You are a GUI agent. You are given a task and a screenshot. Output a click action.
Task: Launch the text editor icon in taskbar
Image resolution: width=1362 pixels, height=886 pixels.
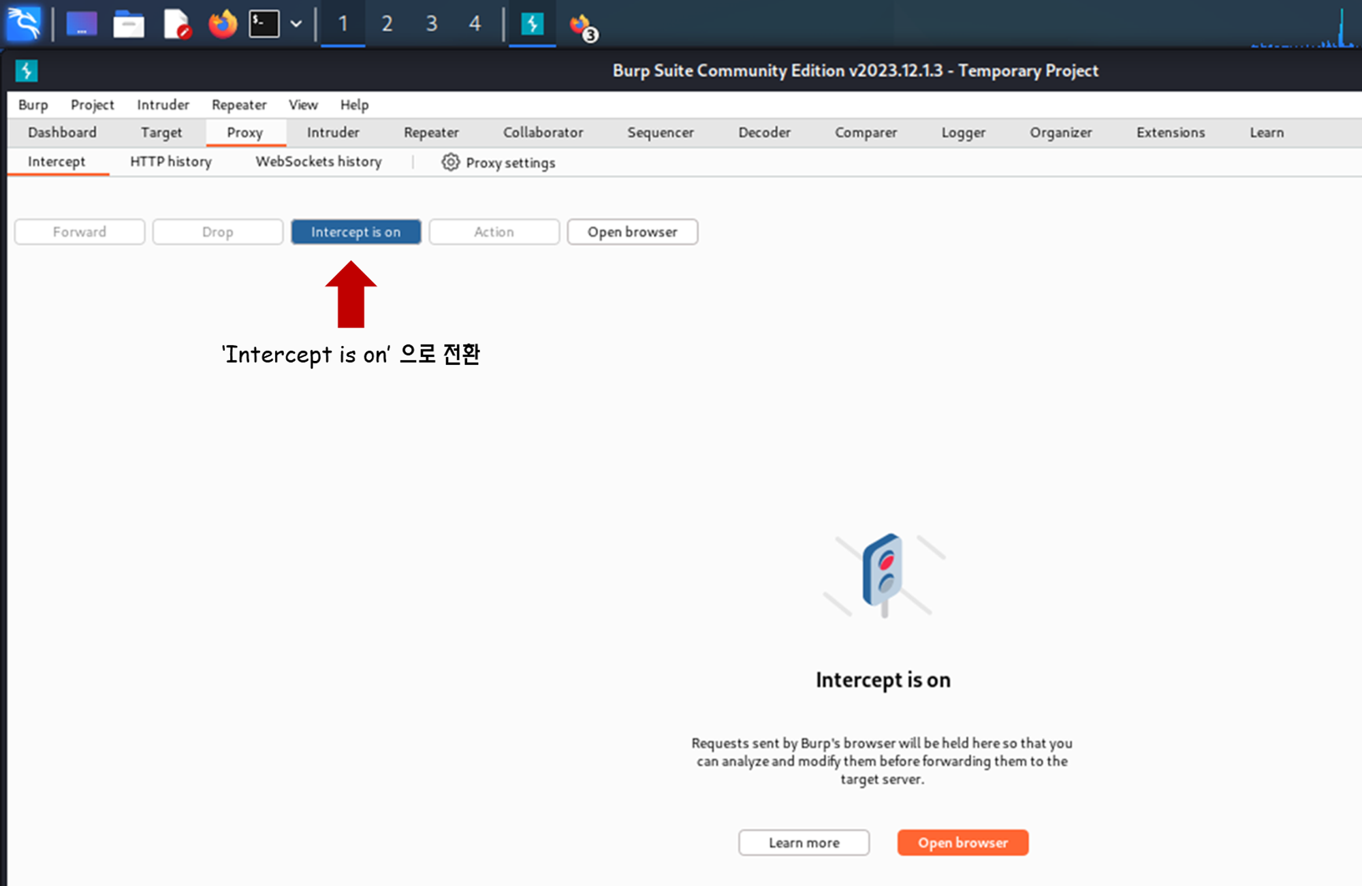[177, 24]
